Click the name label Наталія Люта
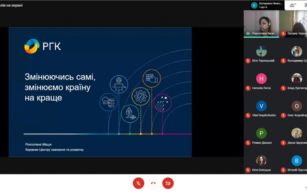The width and height of the screenshot is (307, 192). coord(261,88)
